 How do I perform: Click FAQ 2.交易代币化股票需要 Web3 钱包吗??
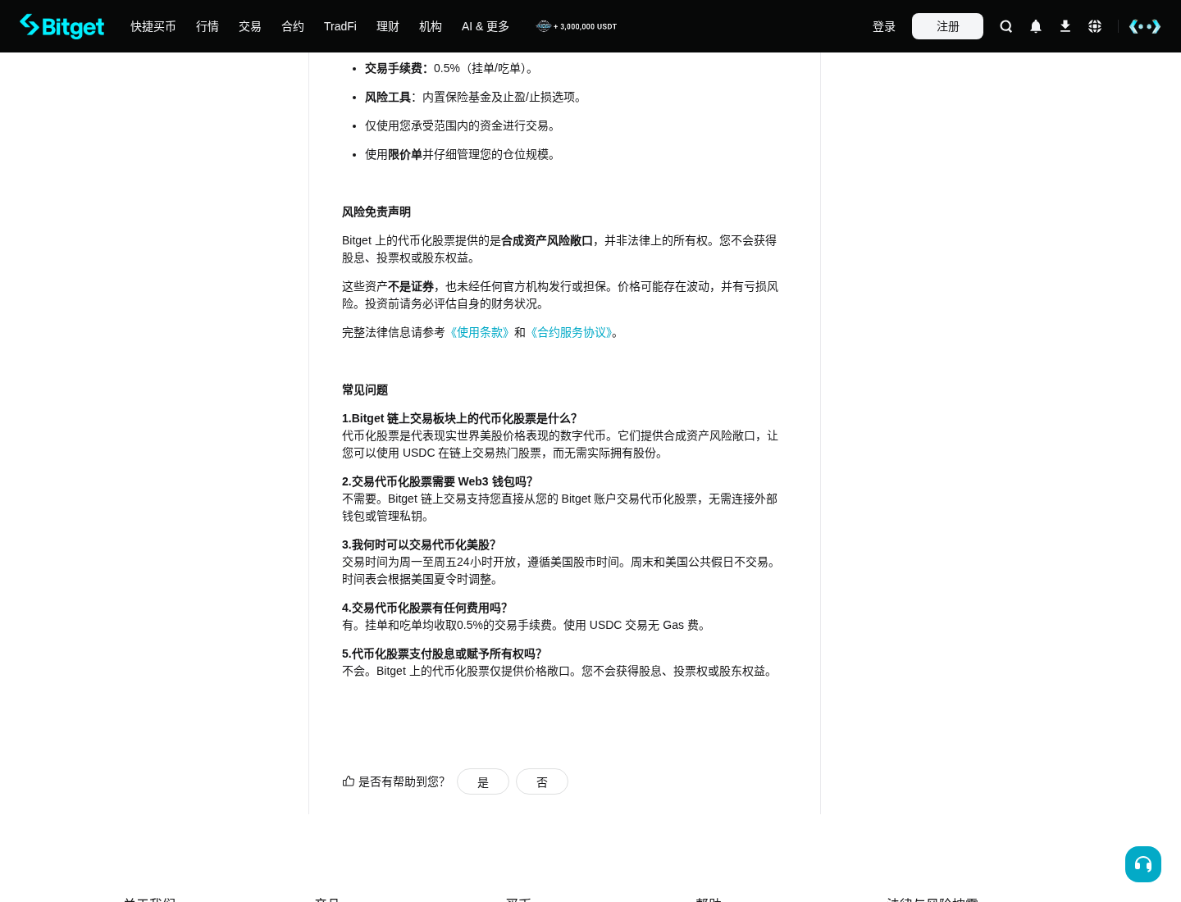(437, 481)
